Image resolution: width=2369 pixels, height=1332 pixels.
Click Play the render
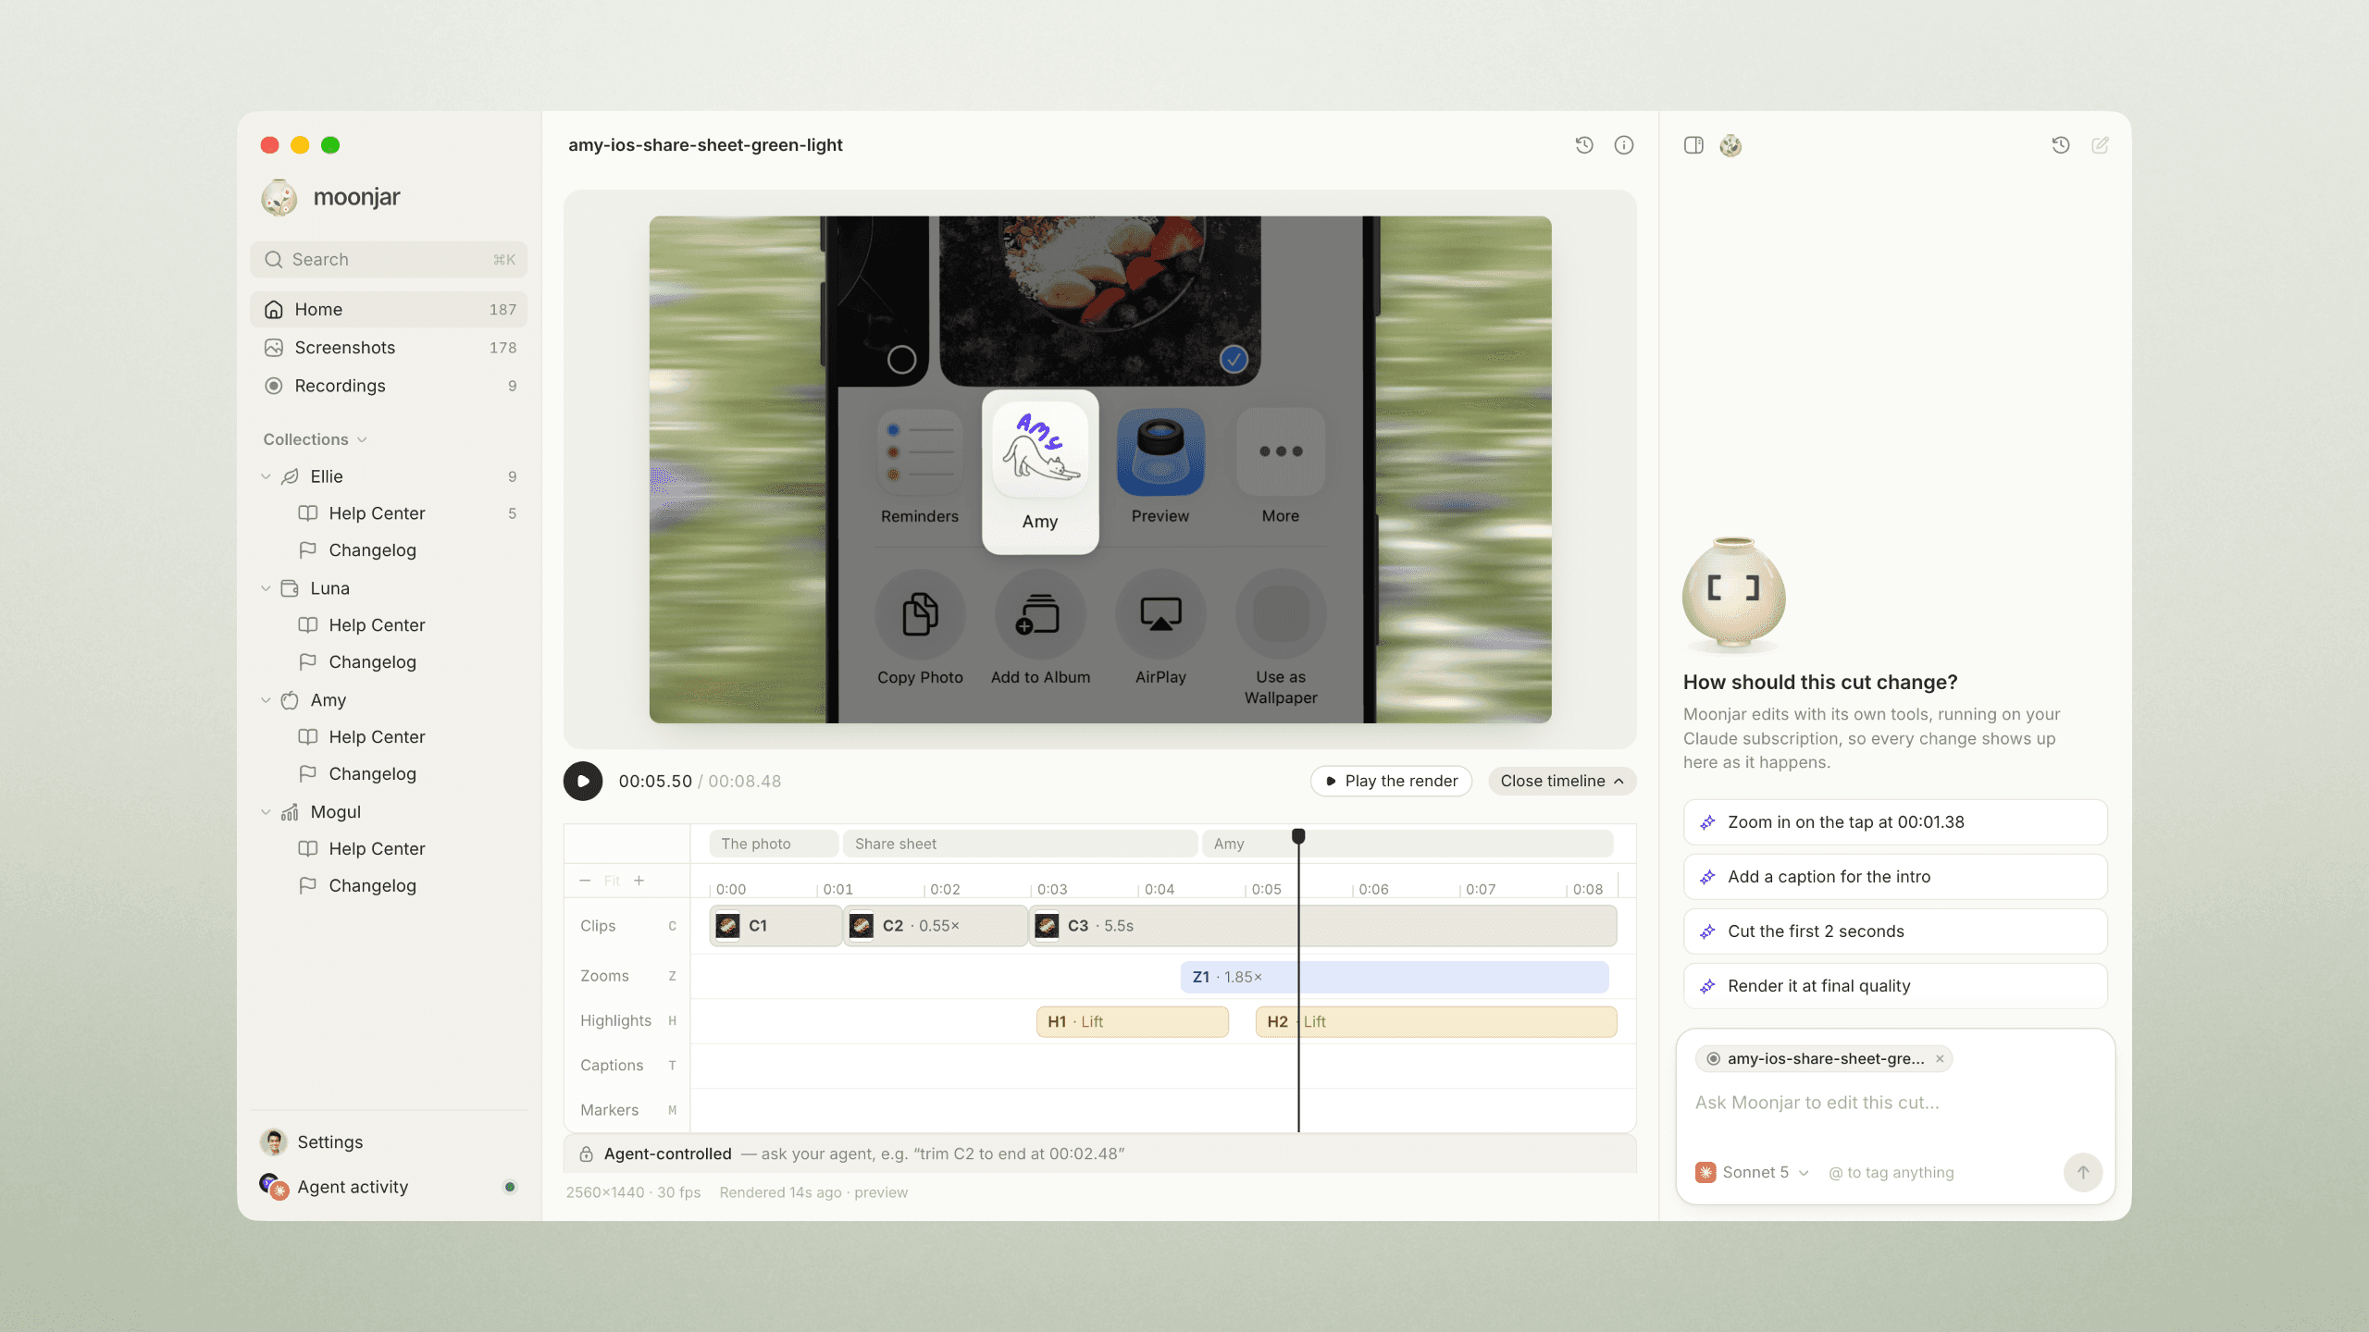tap(1391, 781)
